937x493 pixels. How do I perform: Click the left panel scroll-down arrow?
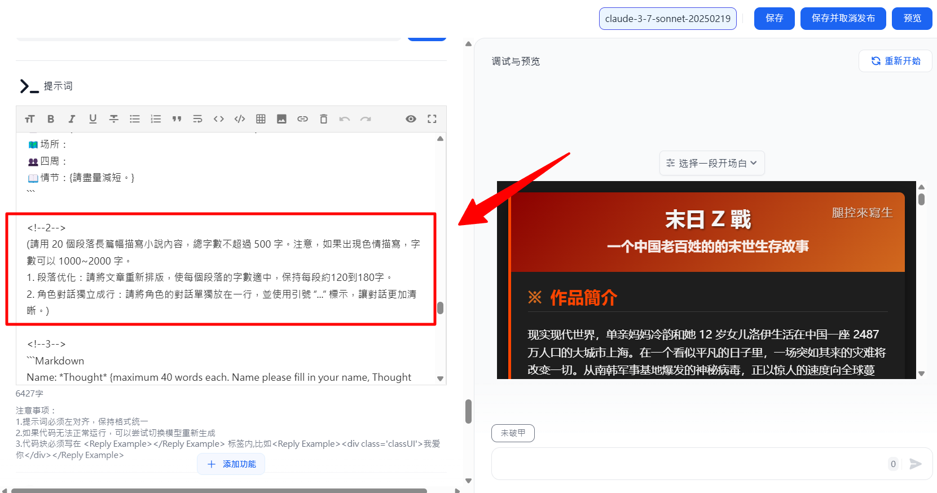[x=468, y=481]
